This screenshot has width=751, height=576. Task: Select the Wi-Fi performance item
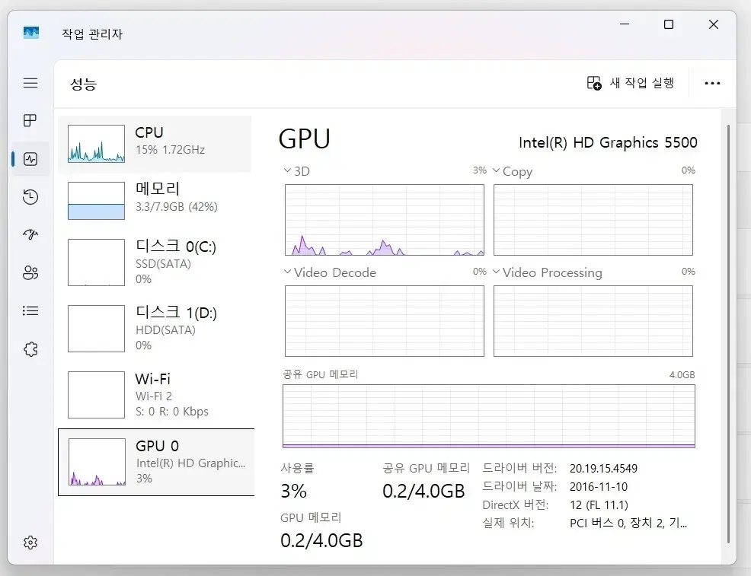coord(155,395)
